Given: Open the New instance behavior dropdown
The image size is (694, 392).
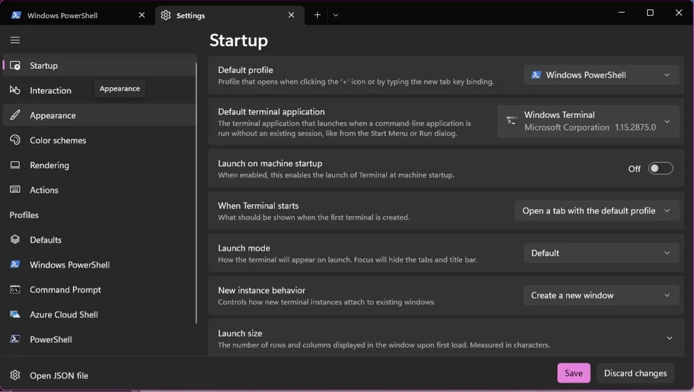Looking at the screenshot, I should pos(601,295).
